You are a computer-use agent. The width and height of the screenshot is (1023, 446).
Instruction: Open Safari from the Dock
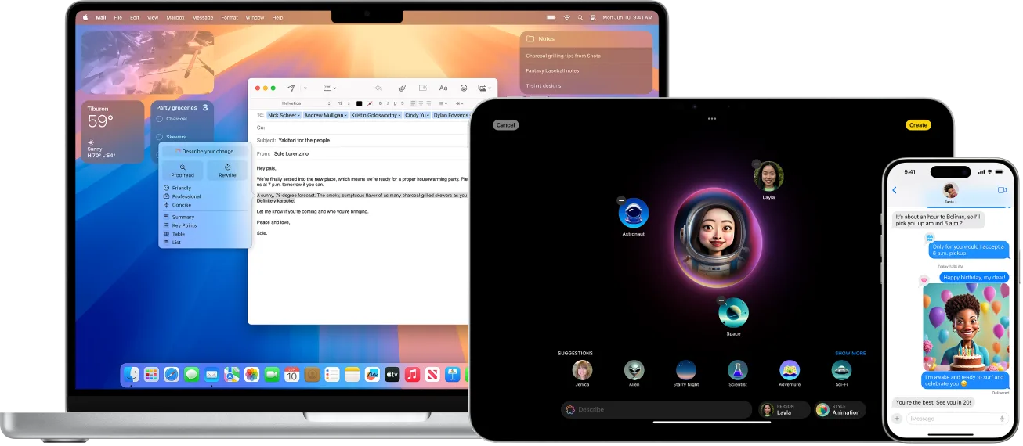pos(172,375)
